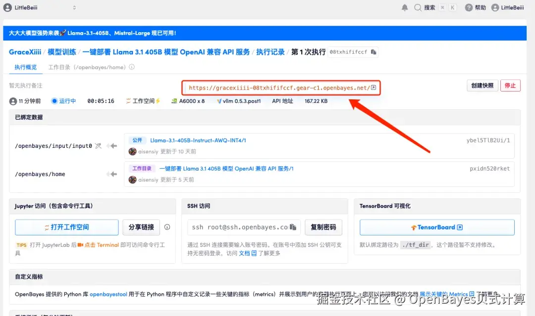Stop the execution with 停止 button
The image size is (535, 316).
[510, 86]
